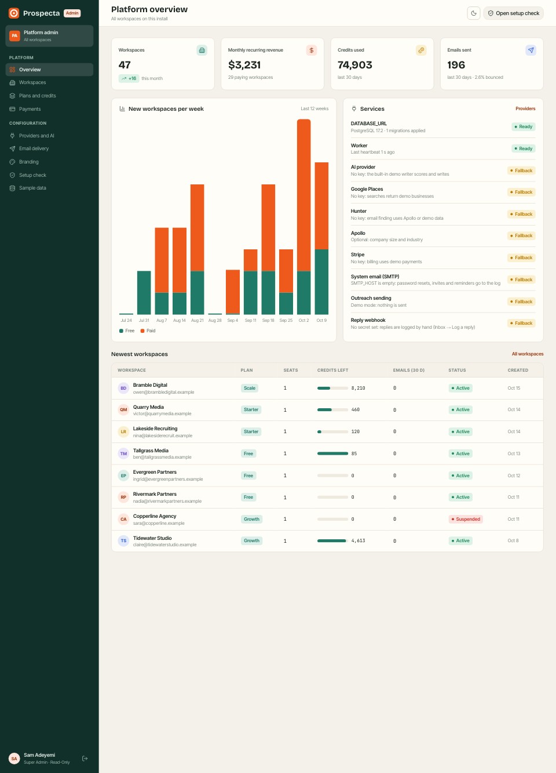Open the Quarry Media workspace row
This screenshot has width=556, height=773.
pos(327,410)
